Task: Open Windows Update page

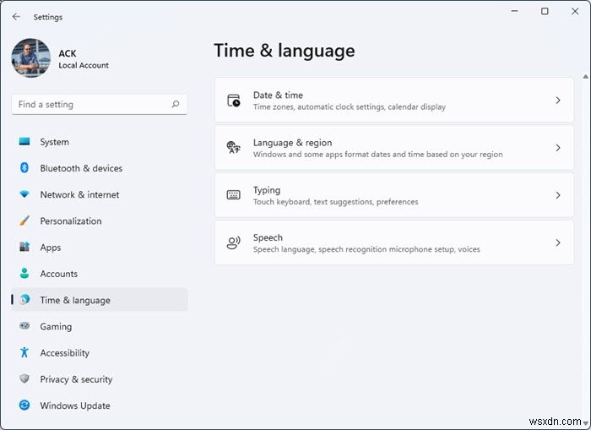Action: tap(100, 406)
